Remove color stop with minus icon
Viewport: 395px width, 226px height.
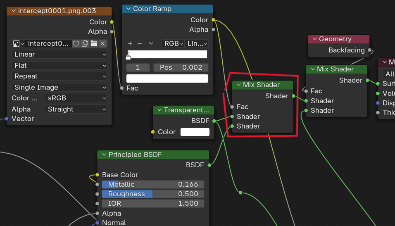point(140,43)
